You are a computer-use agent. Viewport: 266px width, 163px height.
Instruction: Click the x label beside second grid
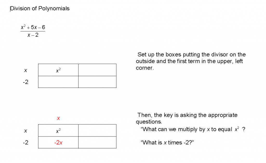click(x=26, y=131)
